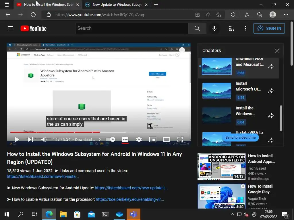
Task: Open YouTube apps grid icon
Action: pos(232,28)
